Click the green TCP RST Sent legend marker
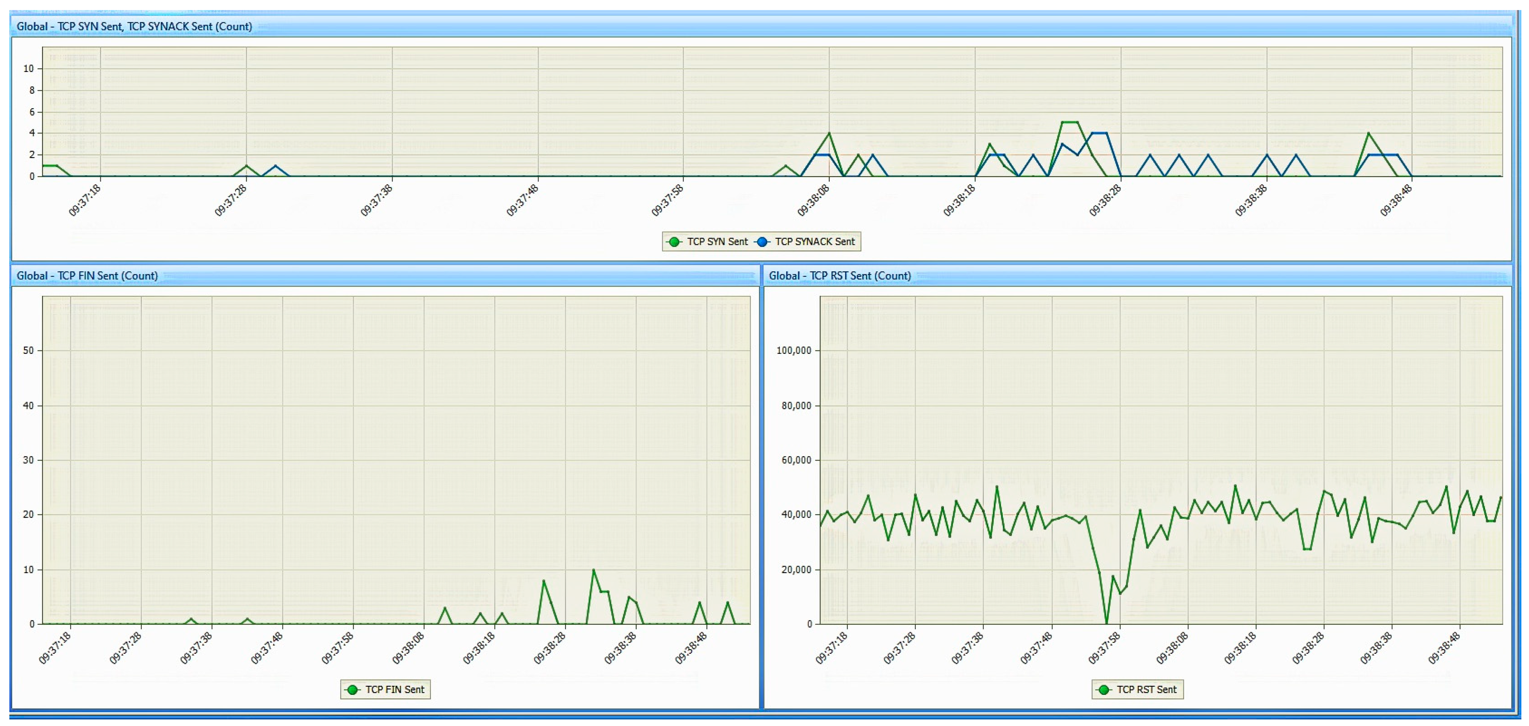Viewport: 1529px width, 726px height. (x=1103, y=689)
